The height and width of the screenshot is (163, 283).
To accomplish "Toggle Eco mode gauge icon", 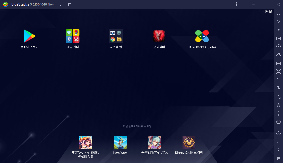I will point(279,122).
